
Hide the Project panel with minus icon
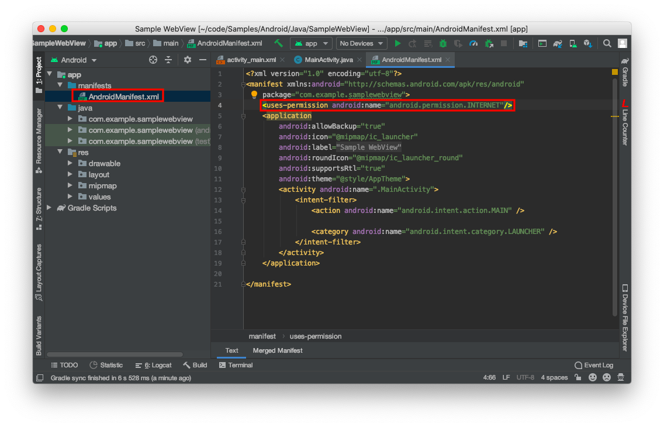click(x=203, y=60)
